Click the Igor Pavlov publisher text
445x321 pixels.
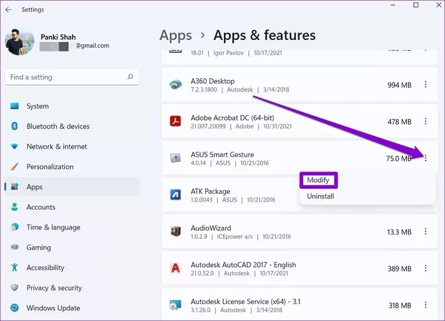(x=228, y=53)
